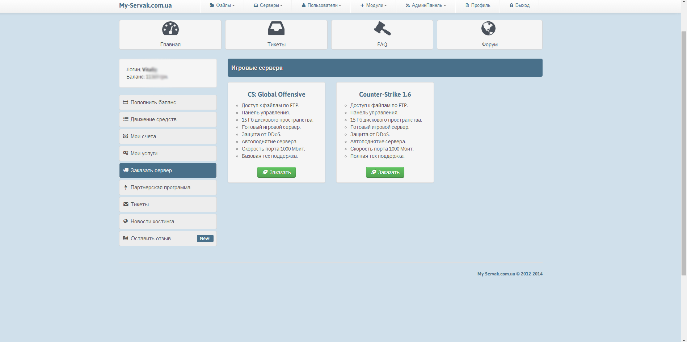
Task: Click the RSS icon beside АдминПанель menu
Action: [408, 5]
